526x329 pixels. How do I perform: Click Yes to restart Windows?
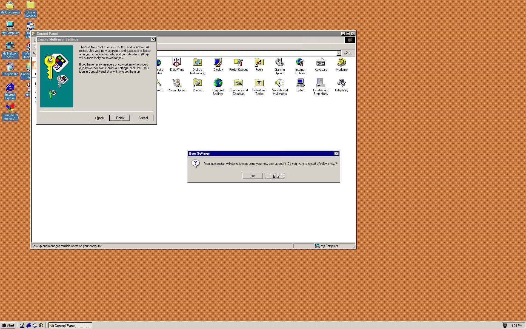pyautogui.click(x=252, y=176)
